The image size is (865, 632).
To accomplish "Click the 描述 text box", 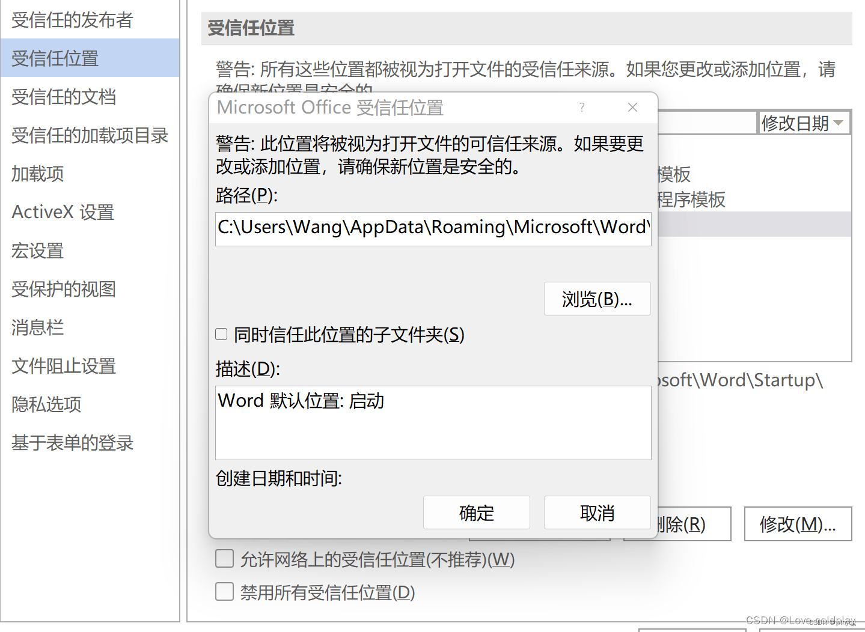I will [x=433, y=423].
